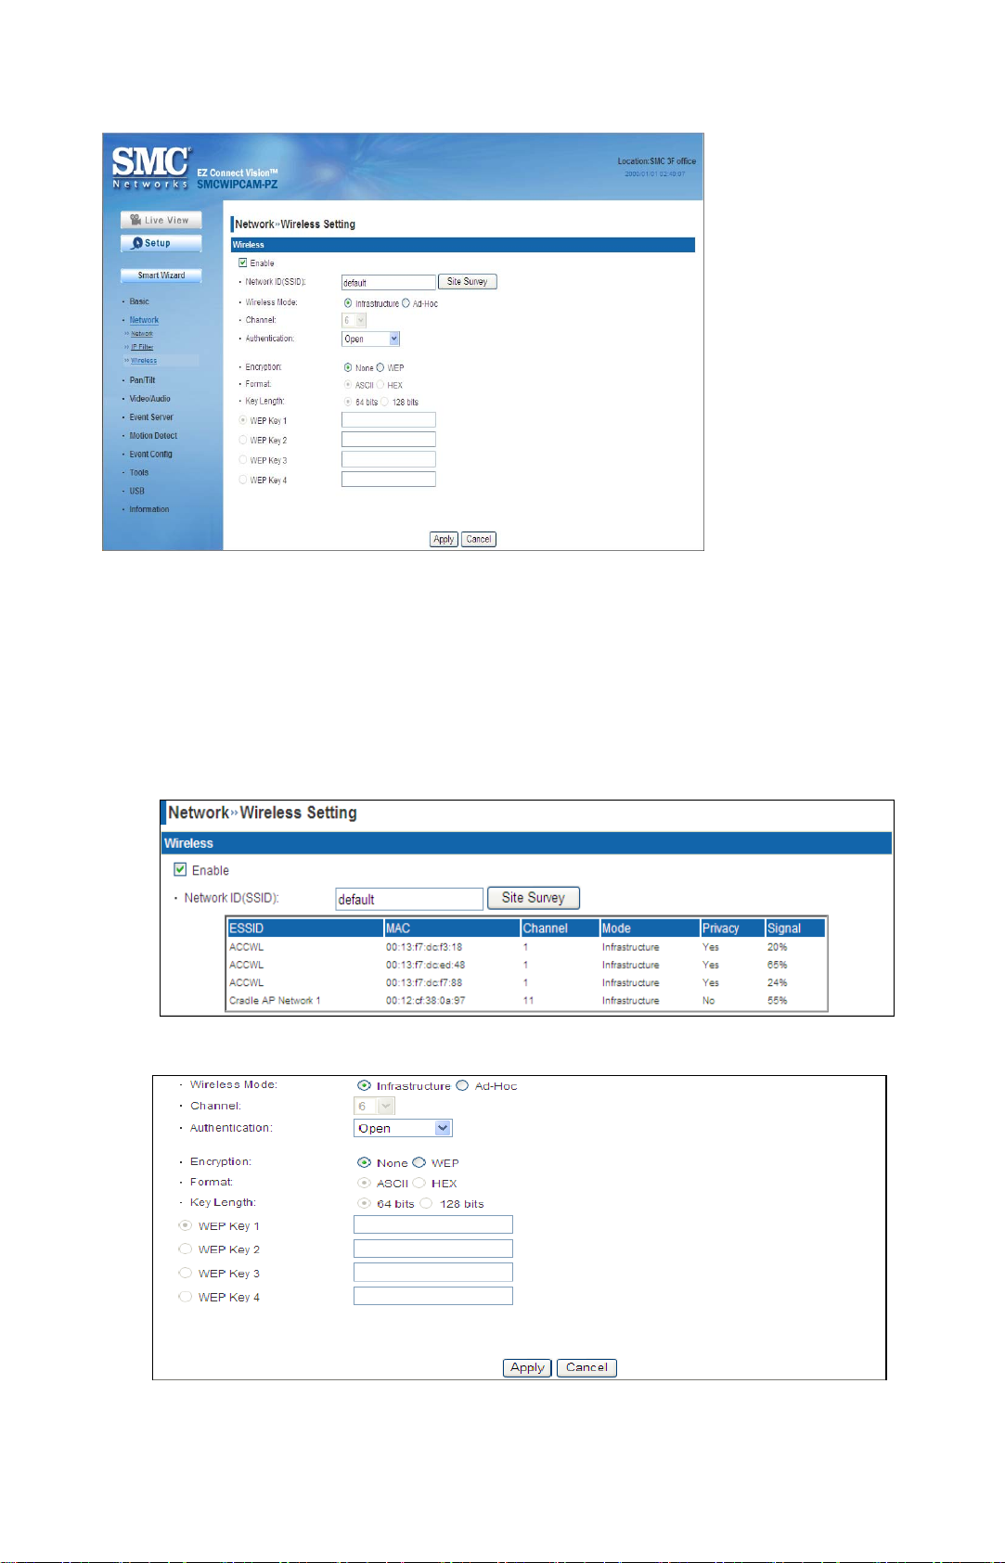Click Cancel in the top screenshot

coord(479,539)
